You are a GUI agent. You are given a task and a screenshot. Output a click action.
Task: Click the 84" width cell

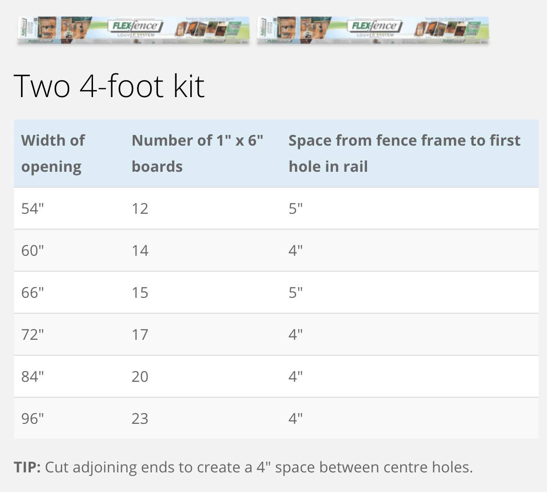click(33, 377)
